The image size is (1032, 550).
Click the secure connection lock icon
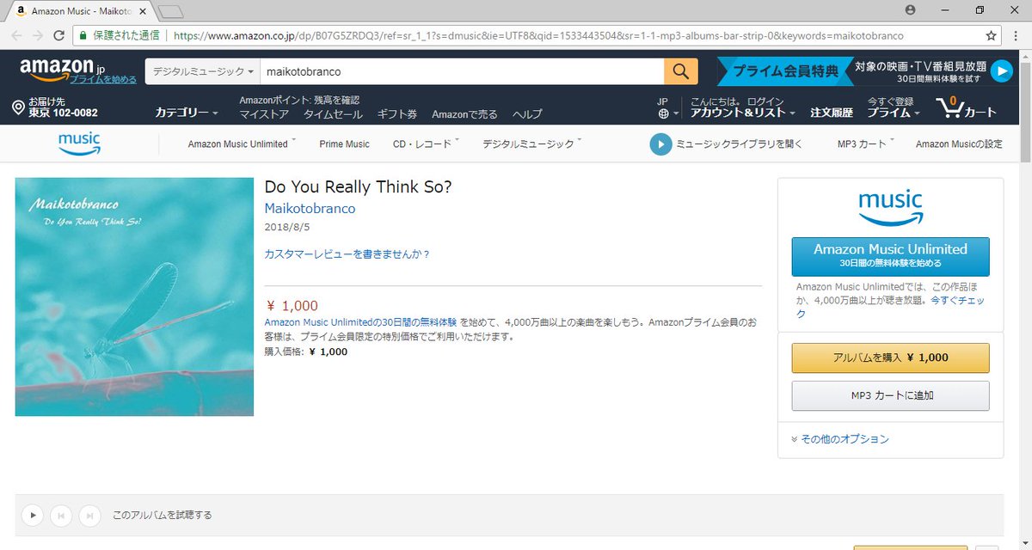coord(82,36)
